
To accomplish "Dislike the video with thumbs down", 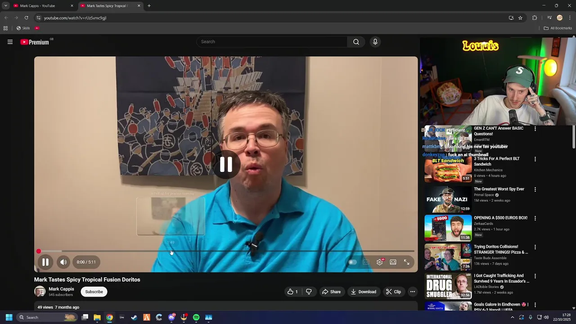I will 309,292.
